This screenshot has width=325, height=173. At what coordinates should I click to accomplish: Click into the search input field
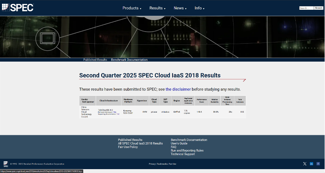[x=306, y=8]
